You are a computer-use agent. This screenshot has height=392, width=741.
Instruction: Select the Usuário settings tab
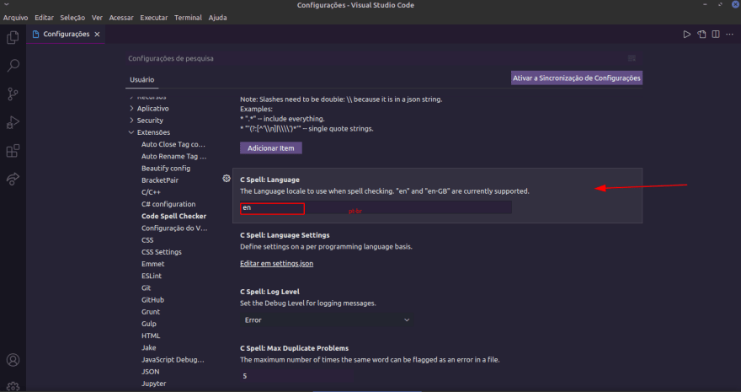pos(141,79)
